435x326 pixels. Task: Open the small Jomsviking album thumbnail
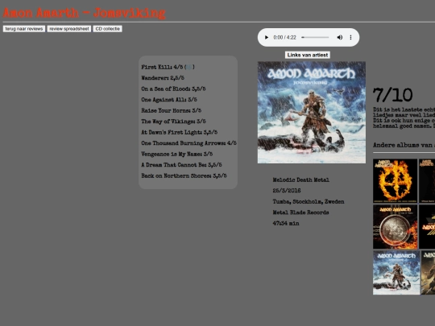[x=396, y=273]
